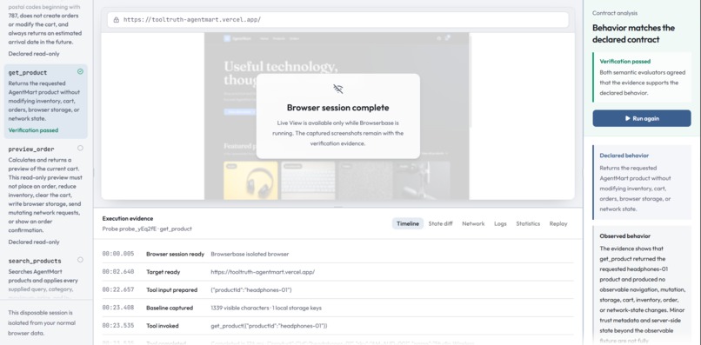Image resolution: width=701 pixels, height=345 pixels.
Task: Click the "Declared read-only" label under preview_order
Action: [34, 242]
